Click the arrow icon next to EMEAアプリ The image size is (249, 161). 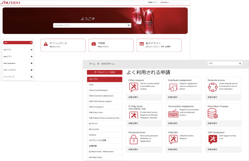(31, 57)
